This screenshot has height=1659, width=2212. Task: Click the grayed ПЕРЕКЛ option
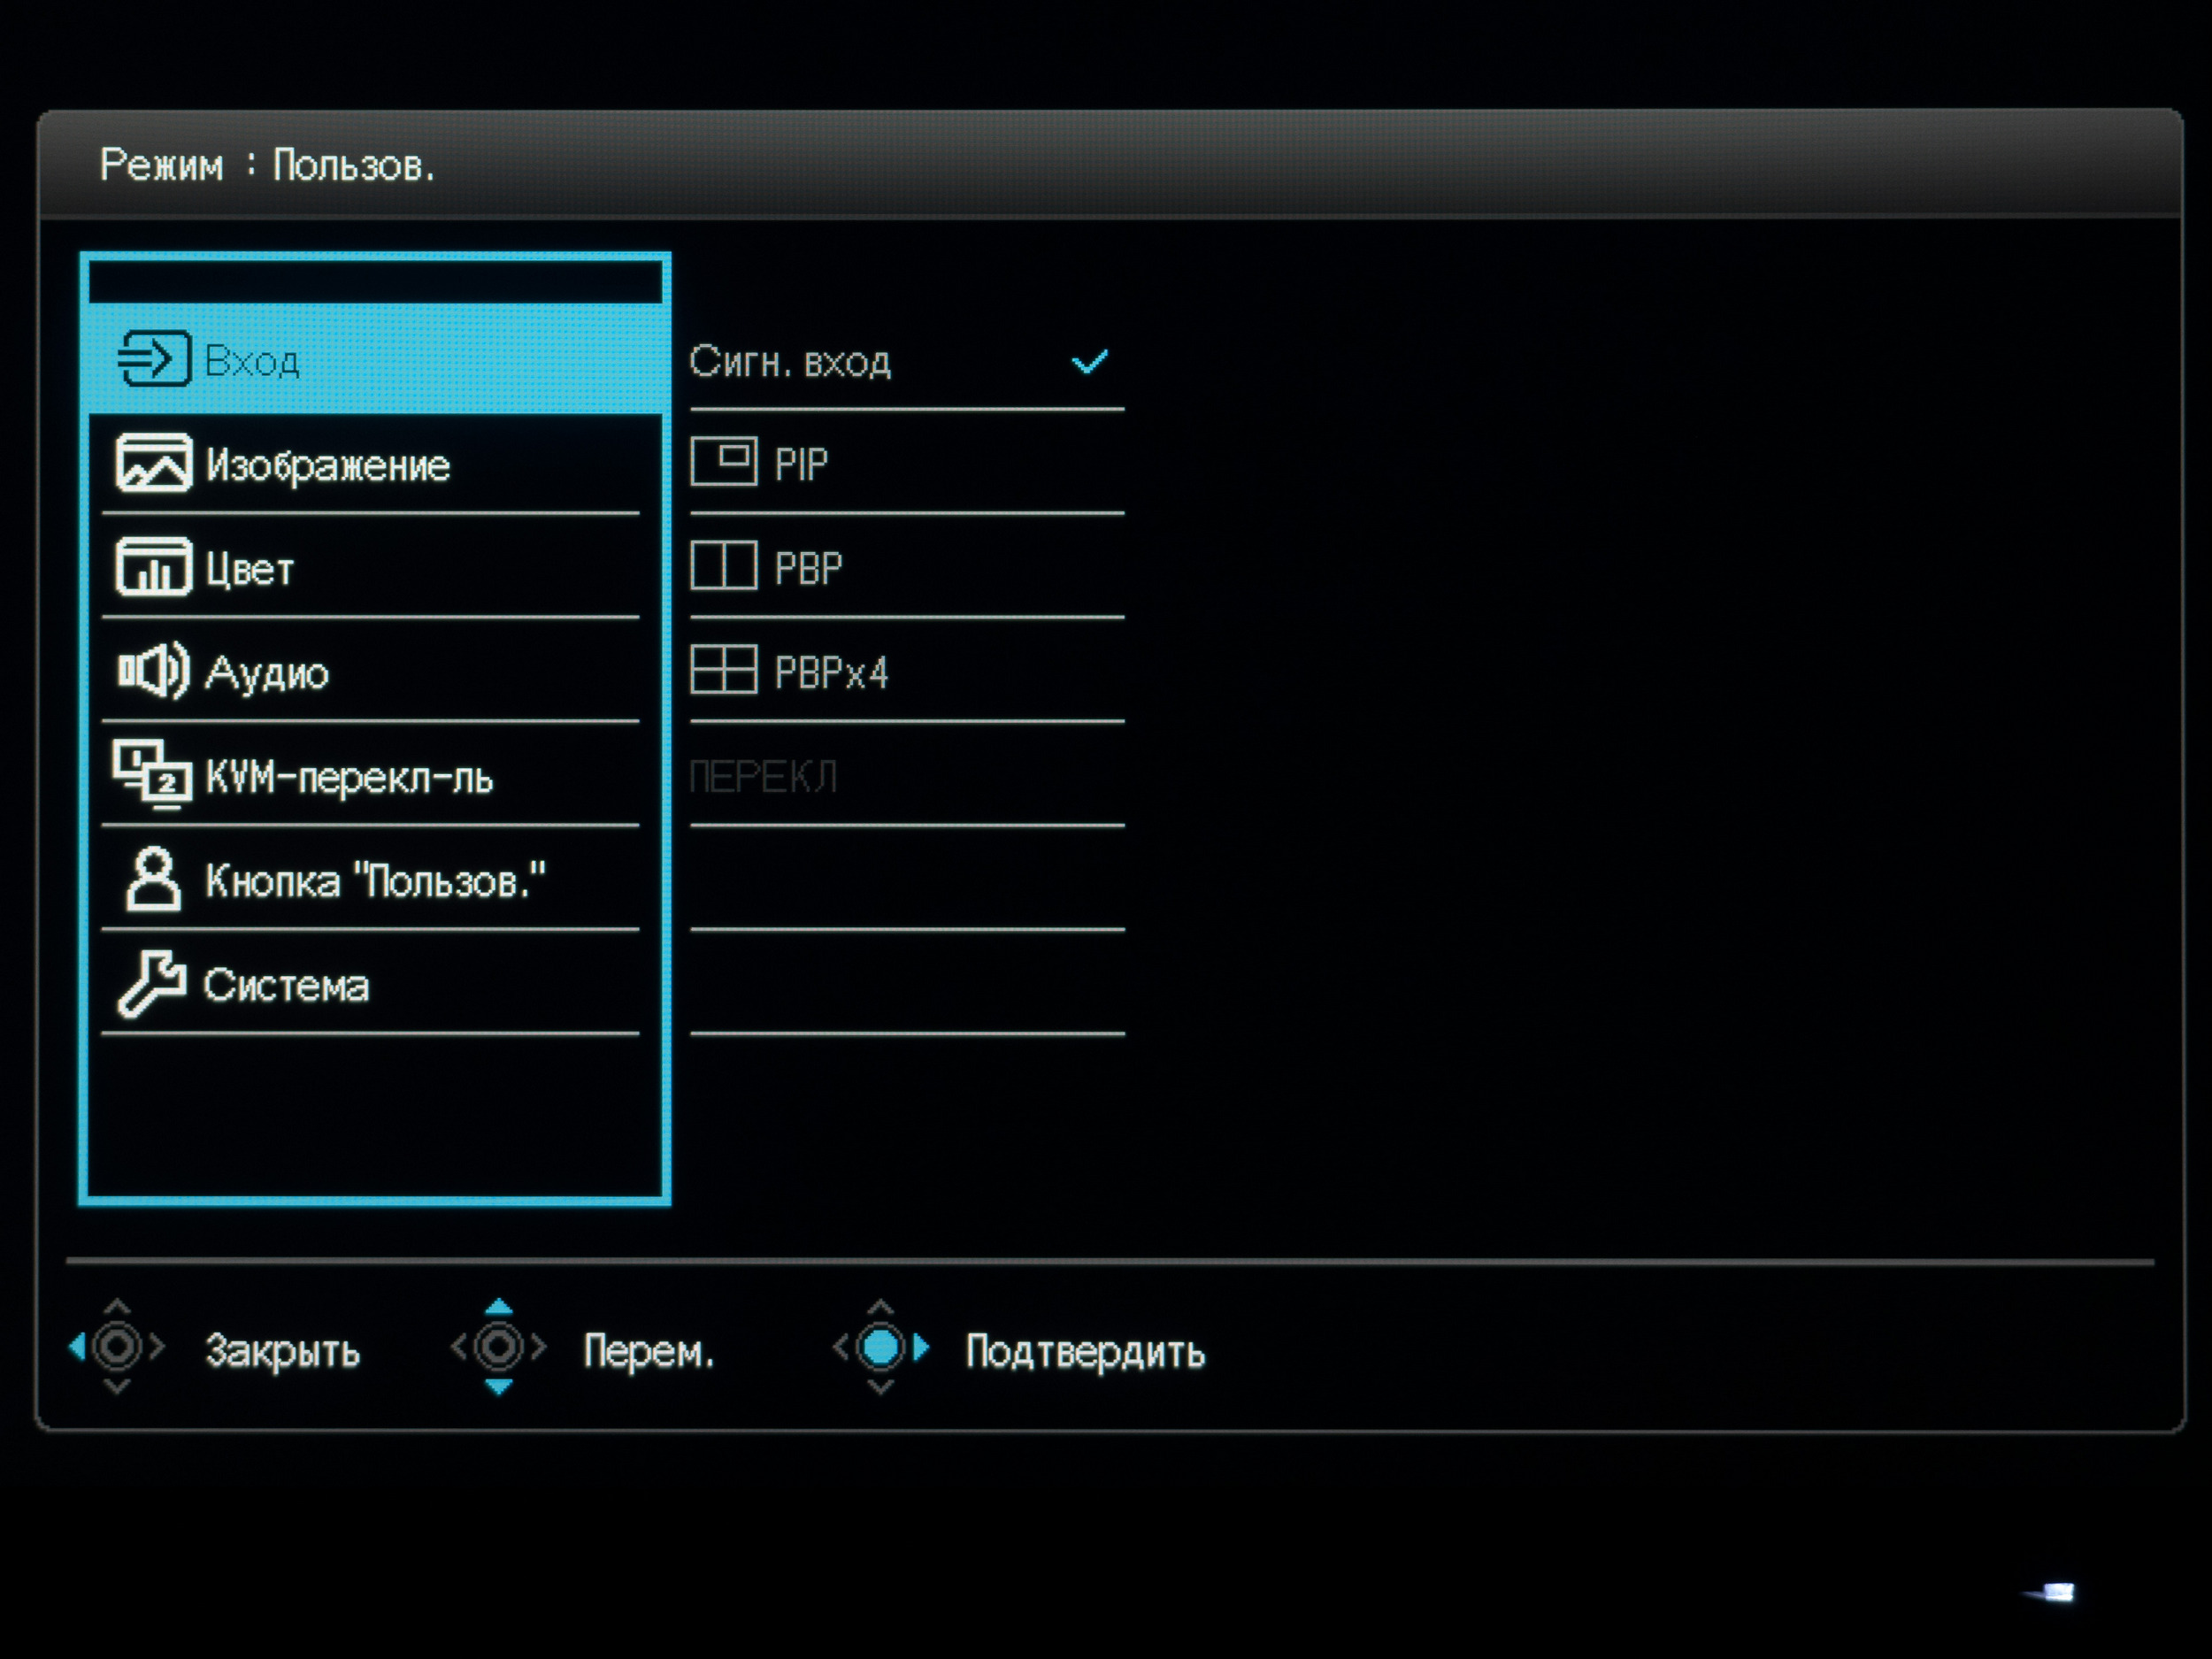point(764,778)
